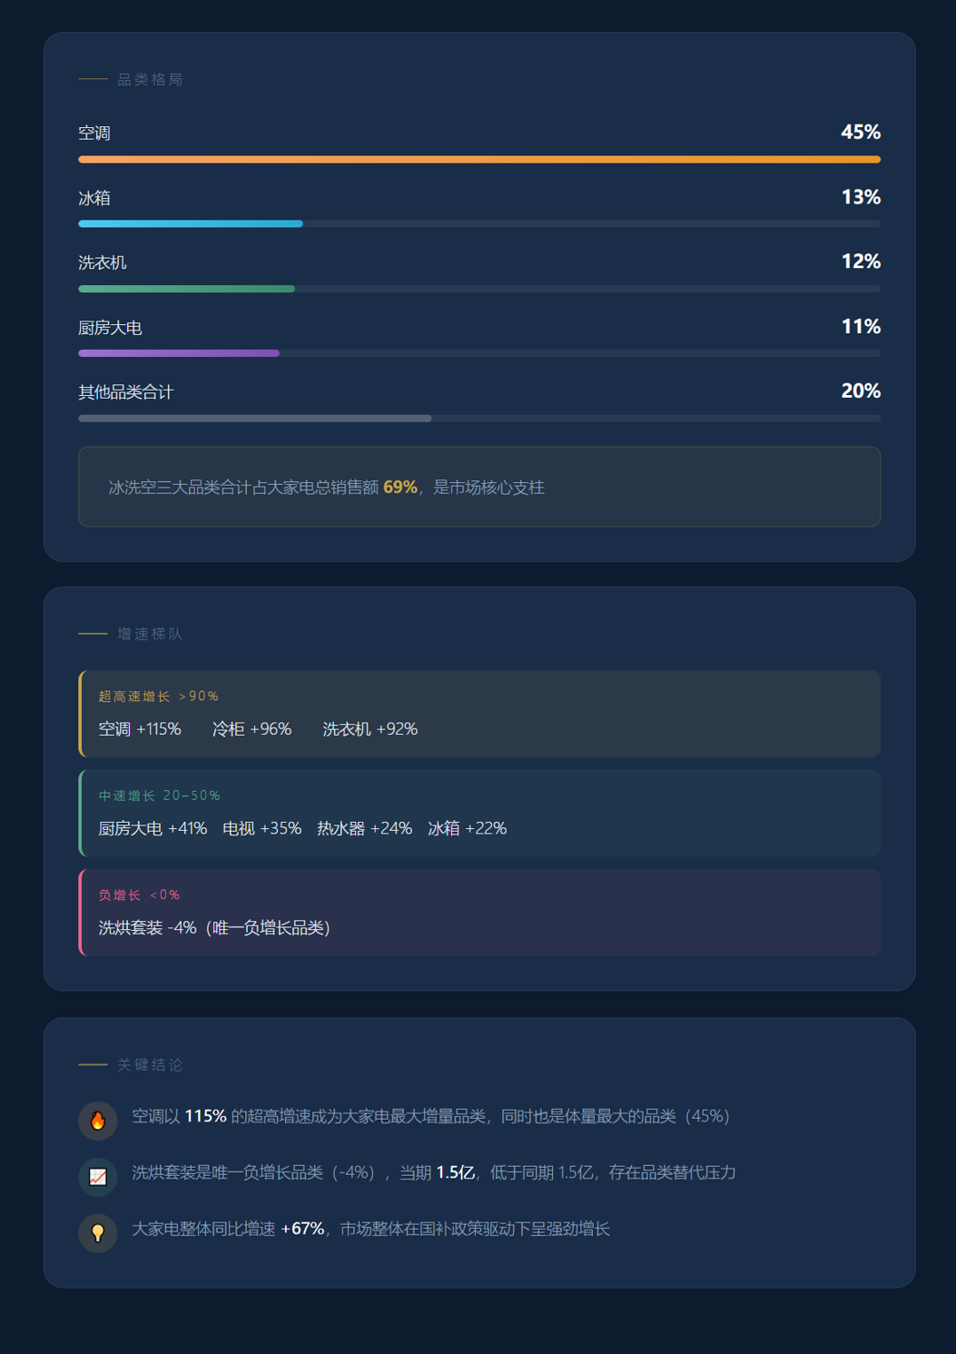
Task: Click the orange 空调 share progress bar
Action: pos(479,160)
